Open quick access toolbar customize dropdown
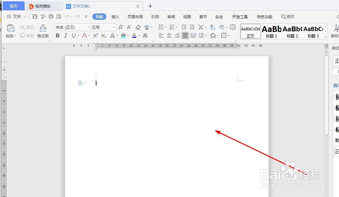 click(86, 17)
